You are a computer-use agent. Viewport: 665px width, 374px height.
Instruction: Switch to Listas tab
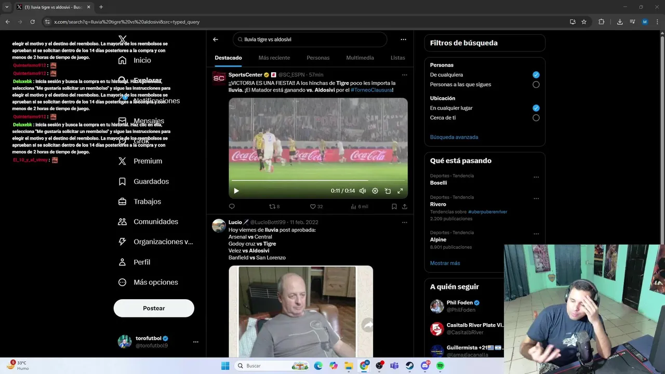(x=397, y=58)
